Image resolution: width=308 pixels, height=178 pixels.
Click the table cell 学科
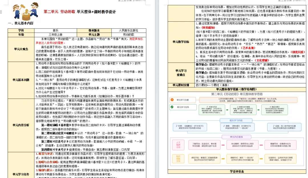[x=21, y=30]
